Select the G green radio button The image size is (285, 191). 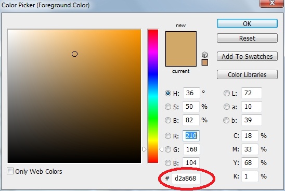168,149
